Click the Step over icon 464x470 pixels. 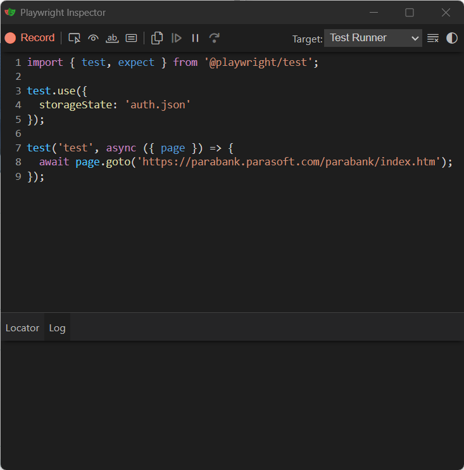click(x=214, y=38)
